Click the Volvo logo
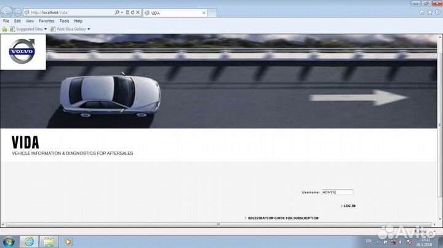This screenshot has width=443, height=248. 22,52
